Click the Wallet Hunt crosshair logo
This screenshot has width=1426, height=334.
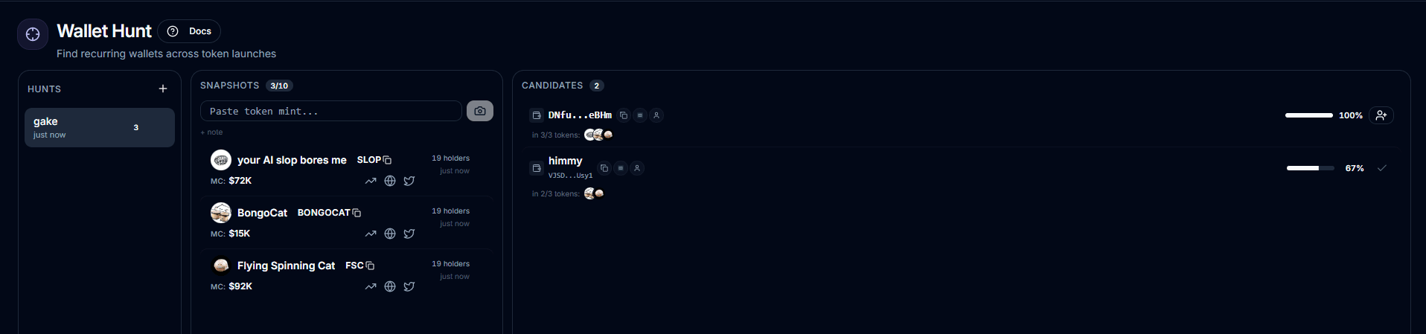33,34
